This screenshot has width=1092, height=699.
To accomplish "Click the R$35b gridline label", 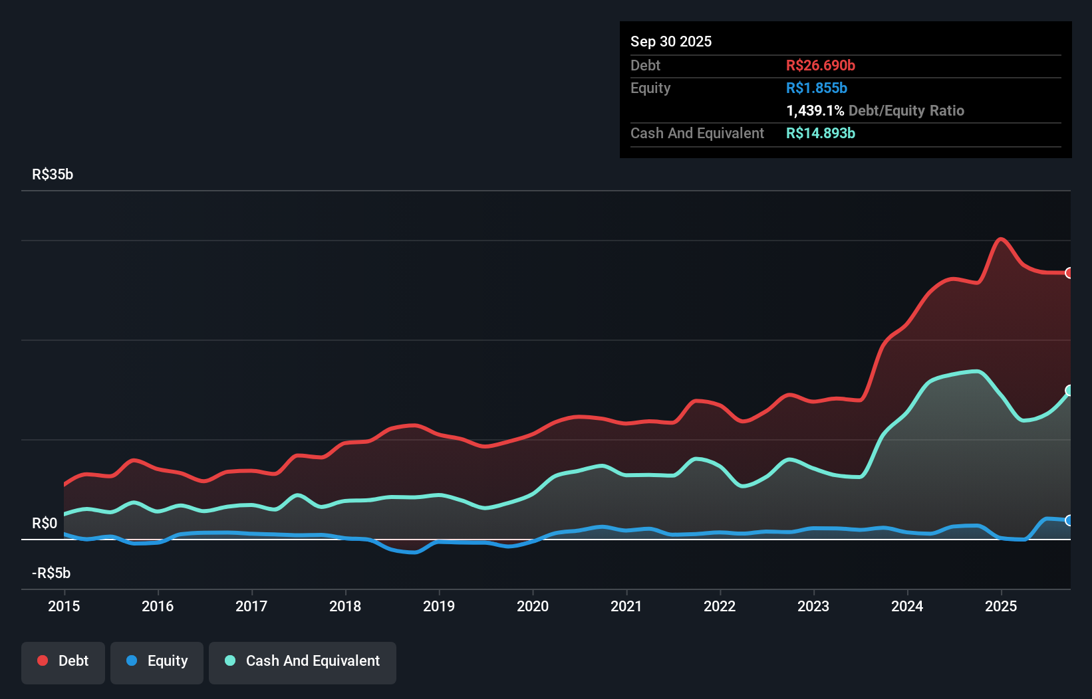I will (x=53, y=174).
